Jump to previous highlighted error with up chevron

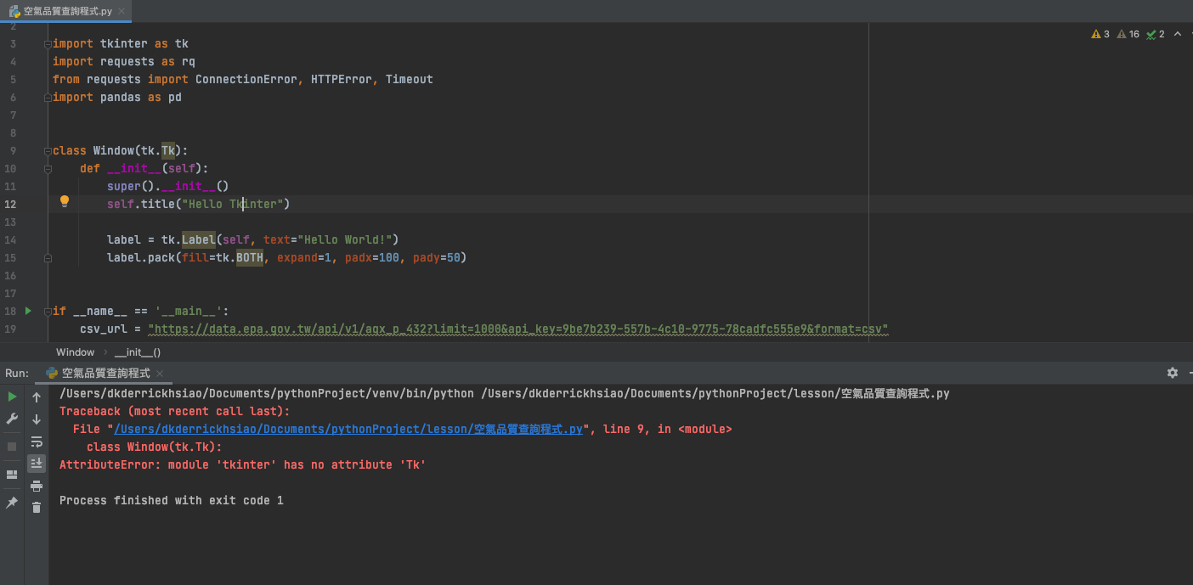[1176, 34]
